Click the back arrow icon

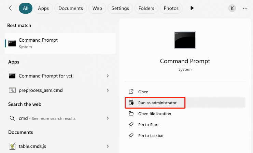[x=12, y=8]
